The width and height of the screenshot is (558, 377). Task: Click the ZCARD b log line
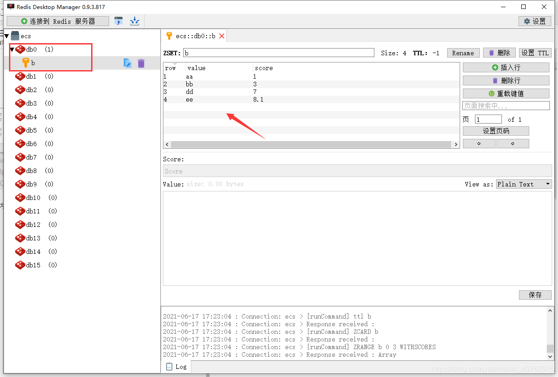[271, 332]
